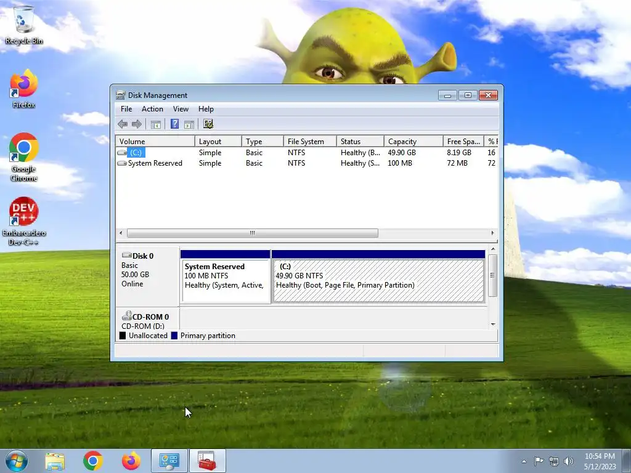
Task: Sort by the Free Space column header
Action: tap(463, 142)
